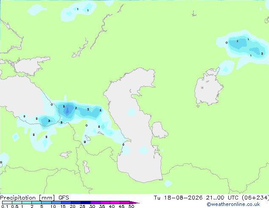Click the '35' legend scale label
The height and width of the screenshot is (208, 269).
point(102,206)
